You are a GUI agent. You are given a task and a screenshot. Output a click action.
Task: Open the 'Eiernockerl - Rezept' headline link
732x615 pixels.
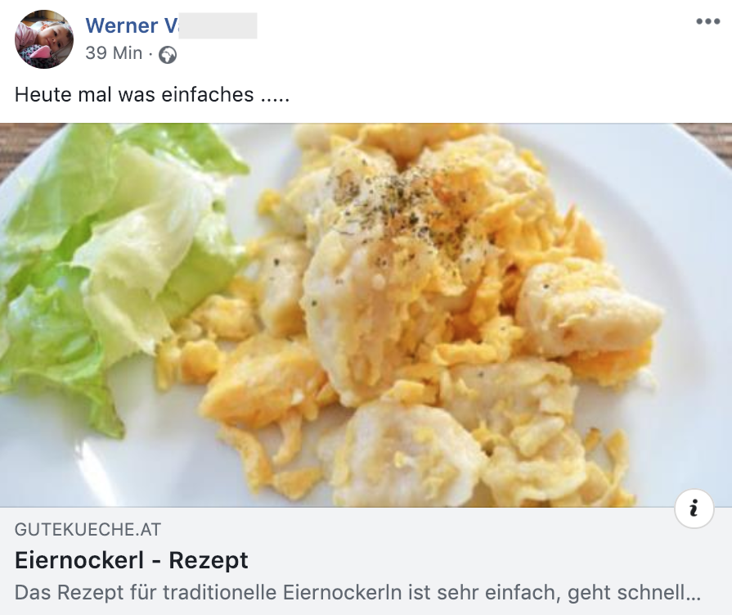(131, 560)
